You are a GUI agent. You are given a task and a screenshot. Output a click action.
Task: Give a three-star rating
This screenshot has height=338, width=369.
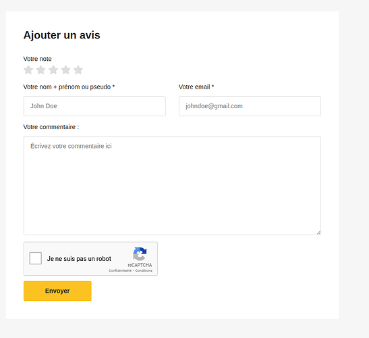pos(53,70)
